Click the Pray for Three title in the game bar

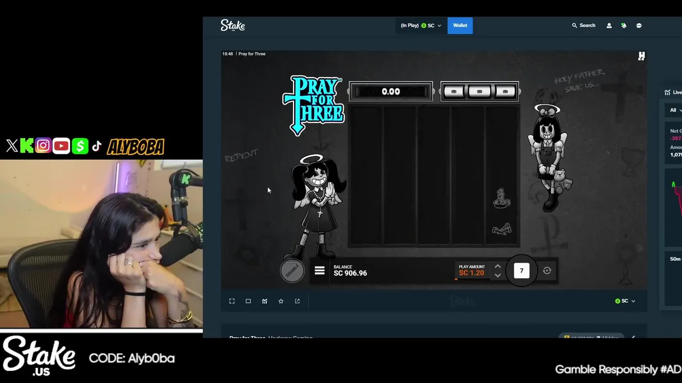251,54
